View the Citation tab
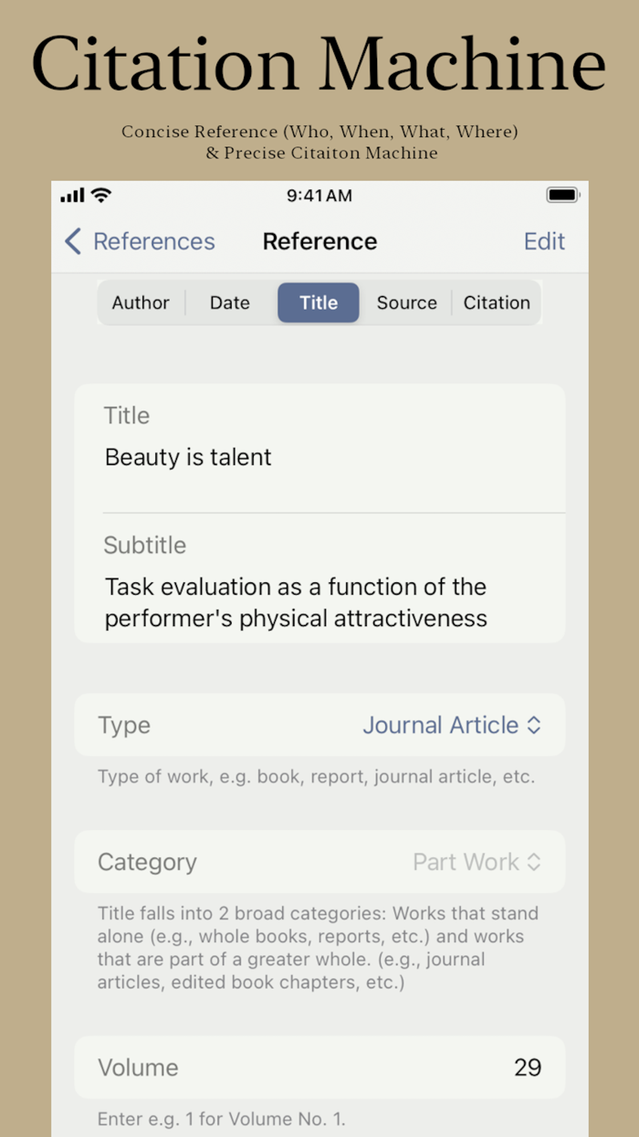Screen dimensions: 639x1137 [497, 303]
